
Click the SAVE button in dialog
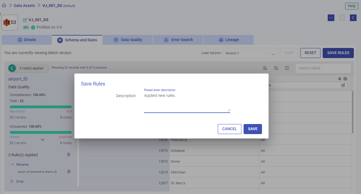pos(253,129)
